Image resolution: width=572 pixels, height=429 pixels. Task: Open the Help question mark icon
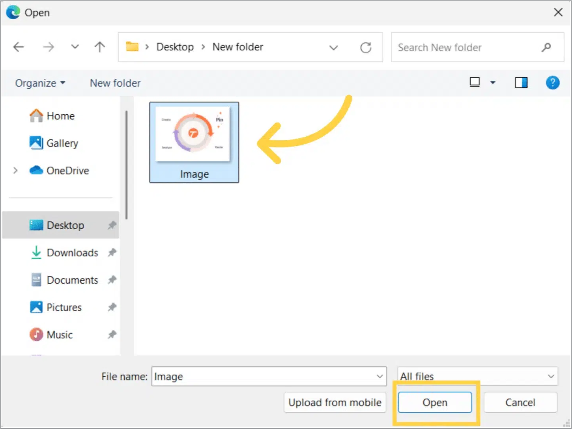point(552,83)
